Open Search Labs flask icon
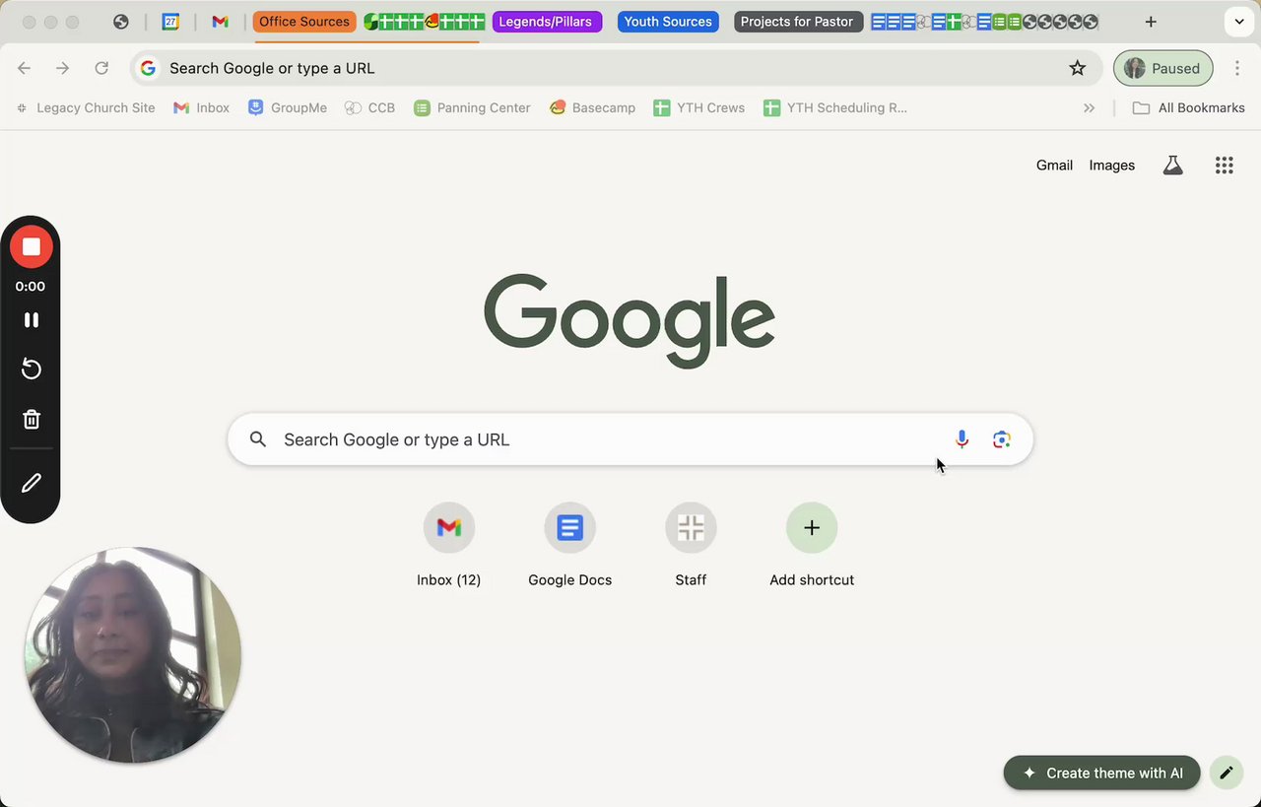Image resolution: width=1261 pixels, height=807 pixels. coord(1172,166)
